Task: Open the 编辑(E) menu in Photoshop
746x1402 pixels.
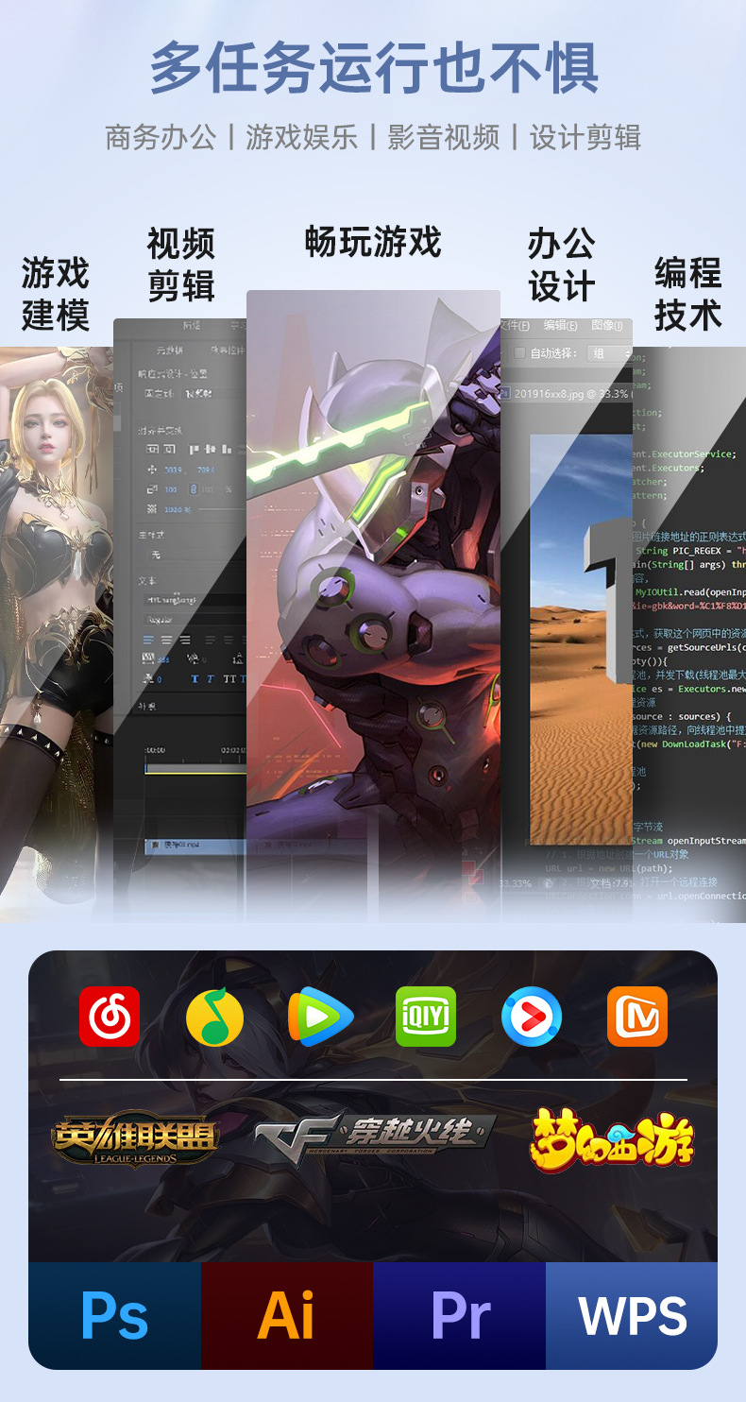Action: point(561,325)
